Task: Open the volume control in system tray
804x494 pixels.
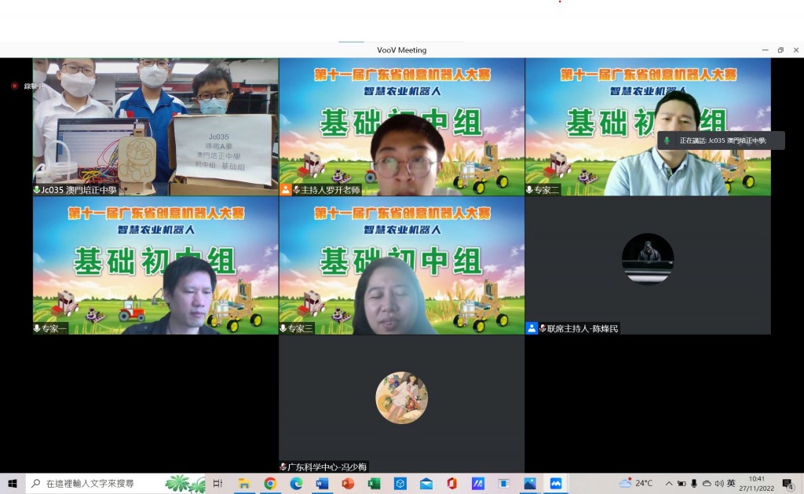Action: [x=719, y=484]
